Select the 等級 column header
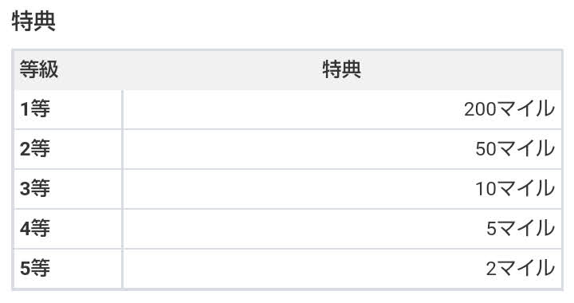 [x=39, y=69]
